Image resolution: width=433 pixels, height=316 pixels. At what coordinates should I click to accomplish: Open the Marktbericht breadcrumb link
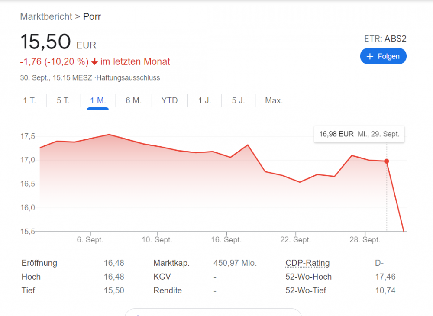(46, 16)
